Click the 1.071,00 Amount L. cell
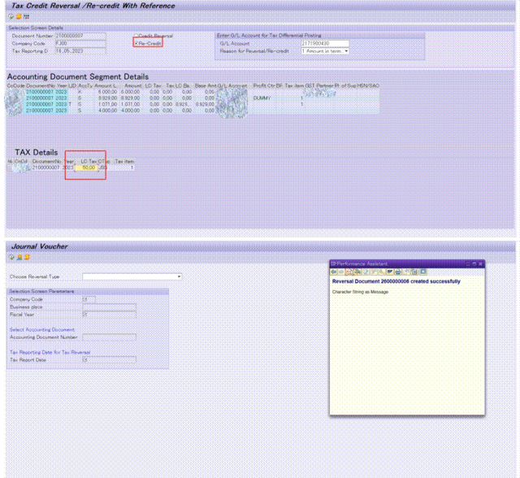This screenshot has width=520, height=478. 107,104
